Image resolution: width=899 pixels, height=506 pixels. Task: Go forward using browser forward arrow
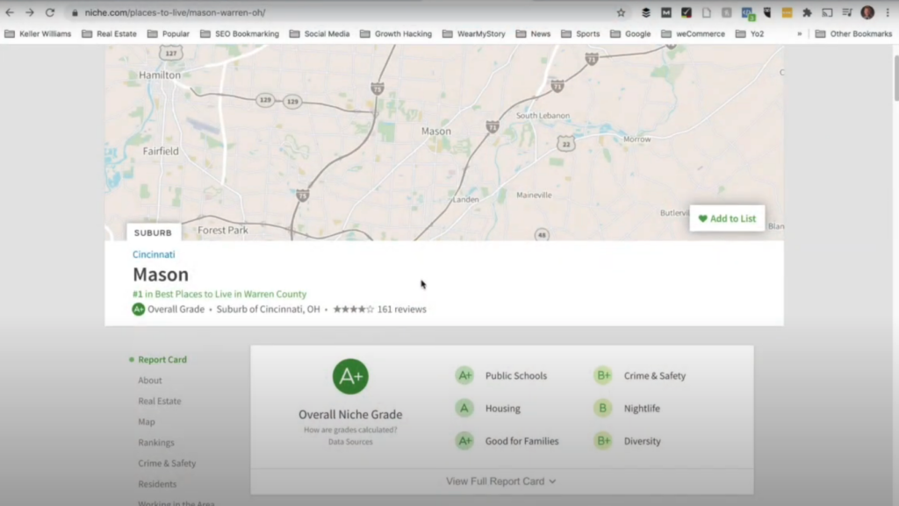pyautogui.click(x=30, y=12)
